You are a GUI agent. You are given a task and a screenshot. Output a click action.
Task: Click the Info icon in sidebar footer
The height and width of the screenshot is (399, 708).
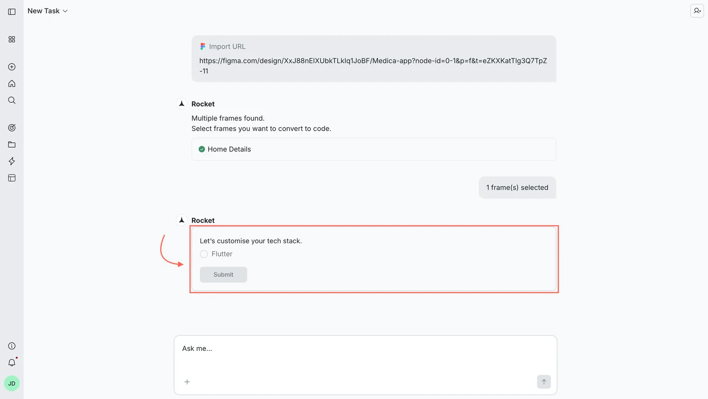coord(12,345)
